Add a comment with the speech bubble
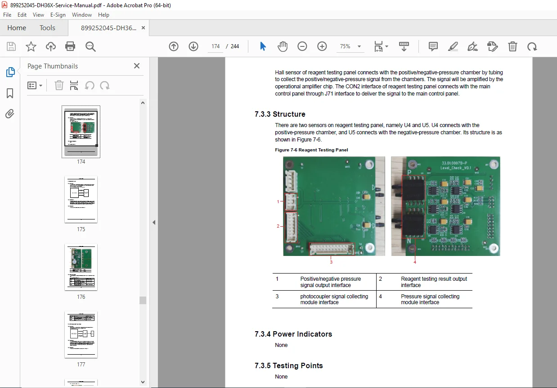The width and height of the screenshot is (557, 388). click(433, 46)
